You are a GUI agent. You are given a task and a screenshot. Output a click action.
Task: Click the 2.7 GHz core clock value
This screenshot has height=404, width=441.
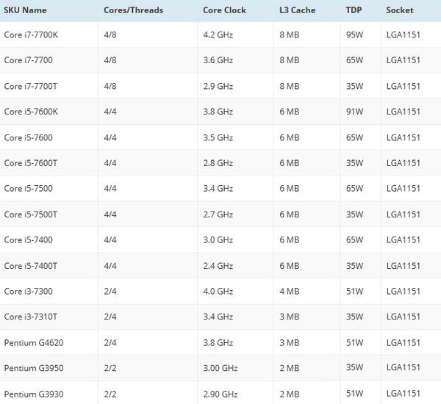(218, 214)
